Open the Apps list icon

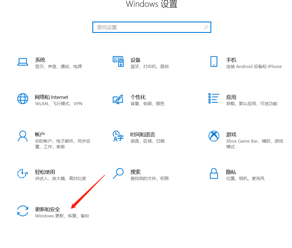tap(214, 98)
